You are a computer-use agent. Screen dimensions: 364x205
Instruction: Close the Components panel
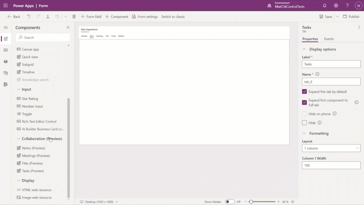click(x=68, y=27)
